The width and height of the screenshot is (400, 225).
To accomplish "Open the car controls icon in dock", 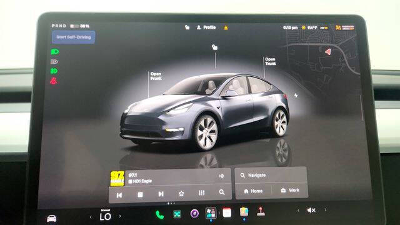I will [x=51, y=219].
